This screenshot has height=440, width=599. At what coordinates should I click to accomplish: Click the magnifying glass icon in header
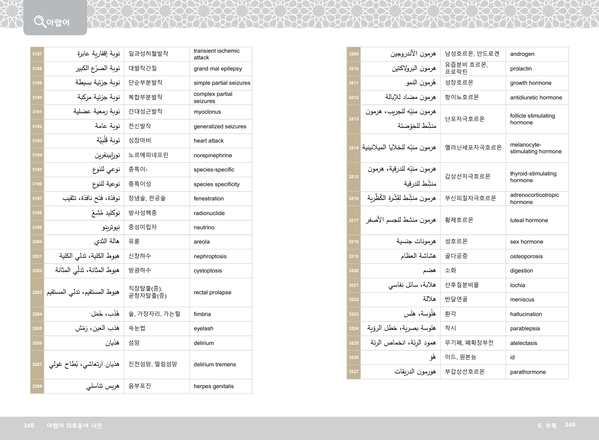[x=40, y=21]
